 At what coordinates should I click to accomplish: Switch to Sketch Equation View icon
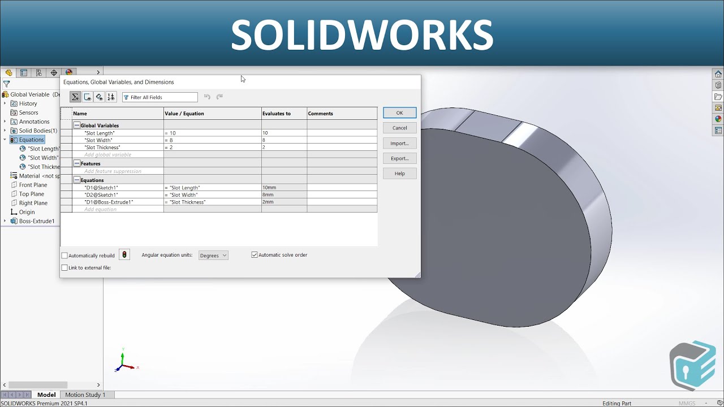coord(87,97)
